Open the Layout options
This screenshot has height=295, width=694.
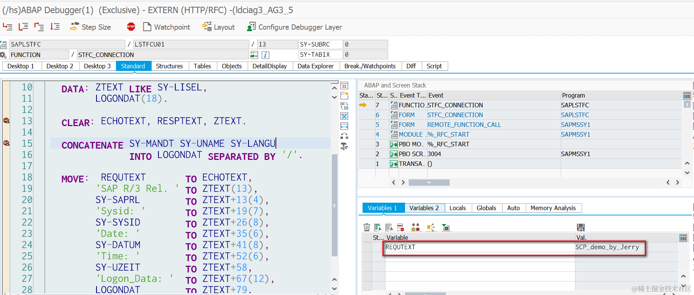click(x=218, y=27)
